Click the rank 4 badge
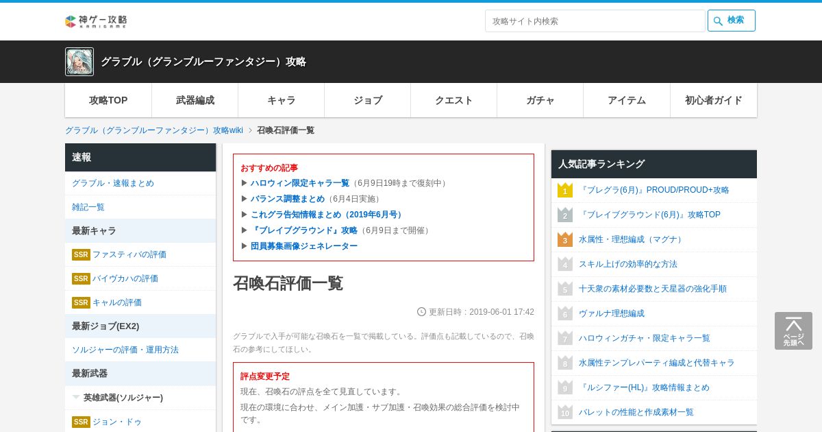The width and height of the screenshot is (822, 432). click(x=565, y=264)
